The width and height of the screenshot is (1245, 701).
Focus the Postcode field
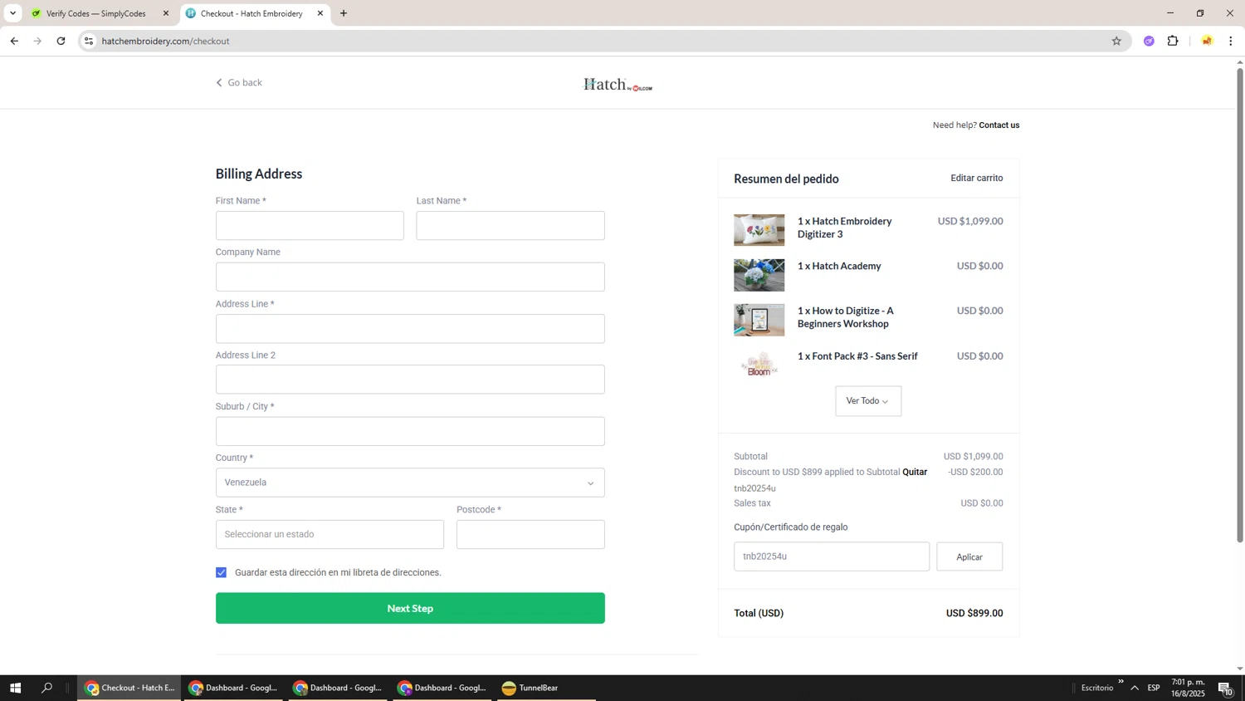tap(530, 534)
